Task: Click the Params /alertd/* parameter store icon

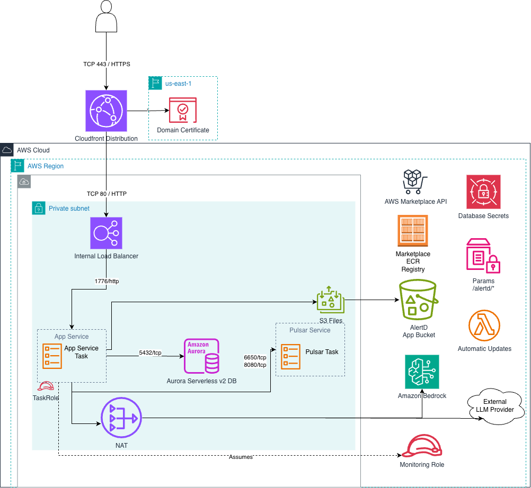Action: pyautogui.click(x=483, y=256)
